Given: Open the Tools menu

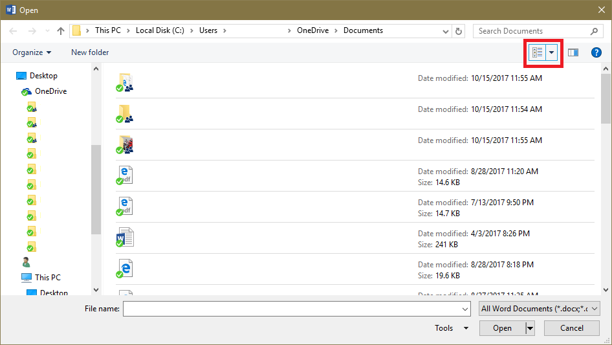Looking at the screenshot, I should pos(452,328).
